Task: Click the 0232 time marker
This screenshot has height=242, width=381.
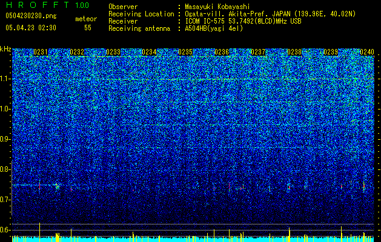Action: click(77, 52)
